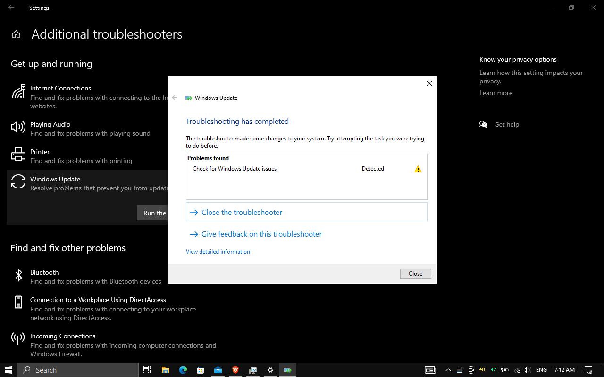Click the Incoming Connections antenna icon
The height and width of the screenshot is (377, 604).
click(18, 338)
